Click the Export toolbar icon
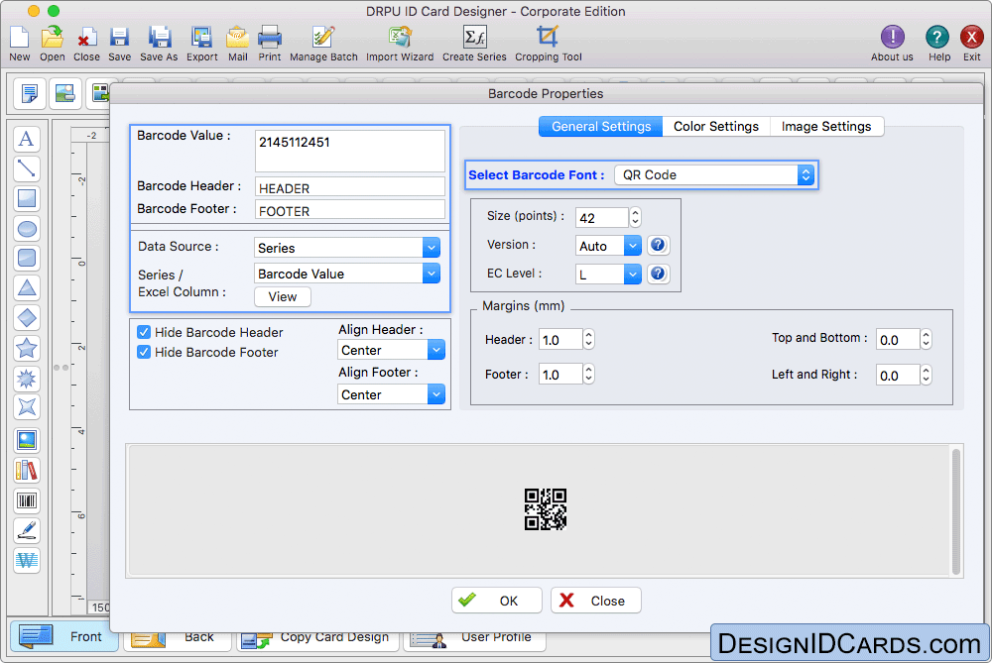The height and width of the screenshot is (663, 992). click(201, 43)
